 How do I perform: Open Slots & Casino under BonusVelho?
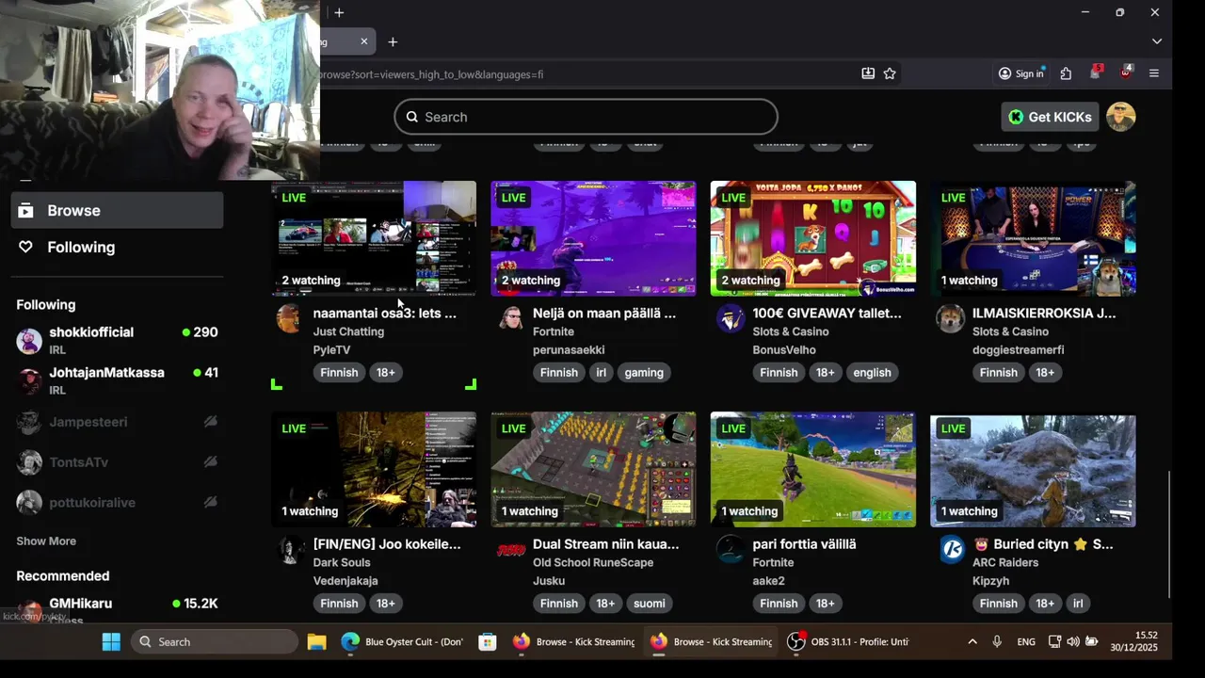pyautogui.click(x=791, y=331)
